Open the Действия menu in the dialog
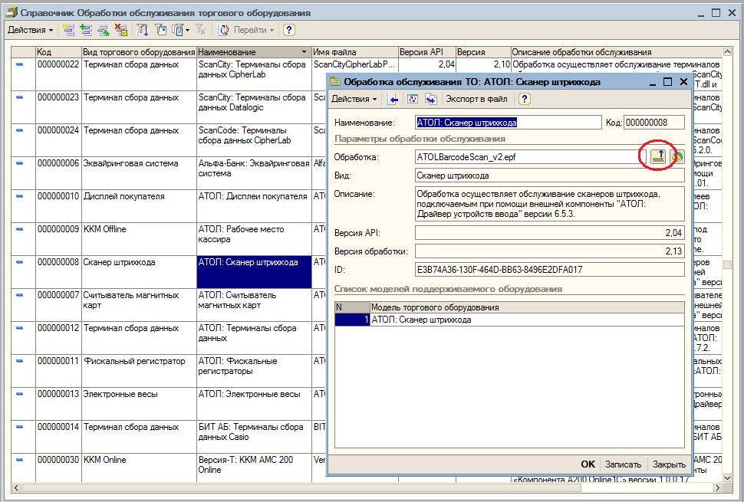This screenshot has width=744, height=502. (x=354, y=99)
